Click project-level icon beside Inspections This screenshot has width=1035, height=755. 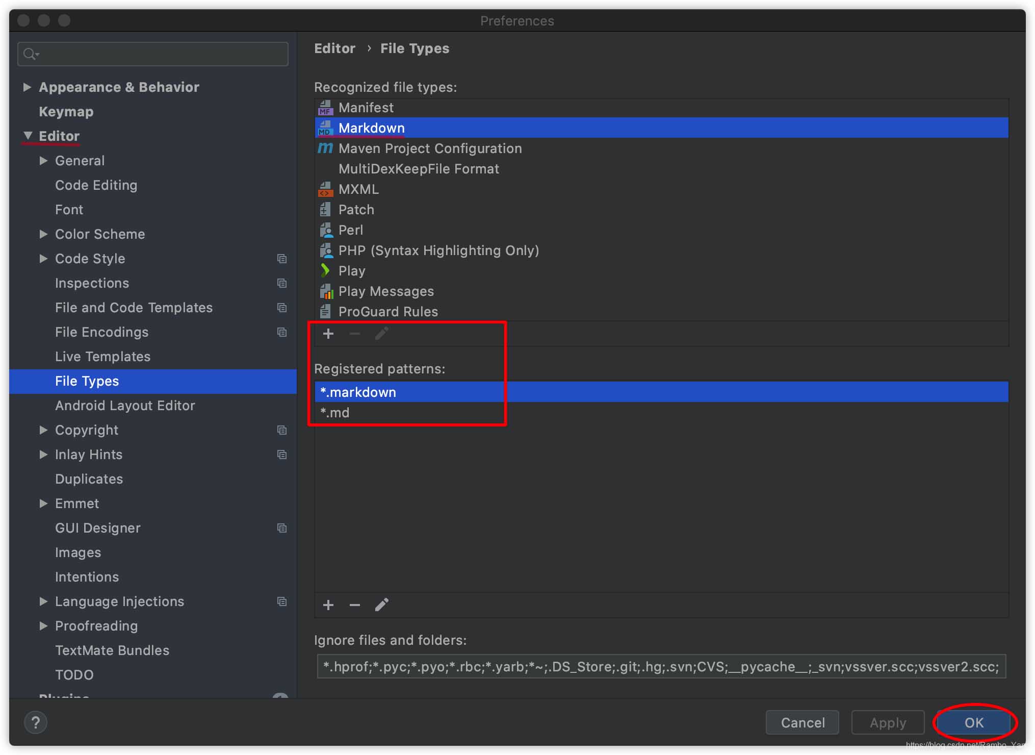pos(282,283)
